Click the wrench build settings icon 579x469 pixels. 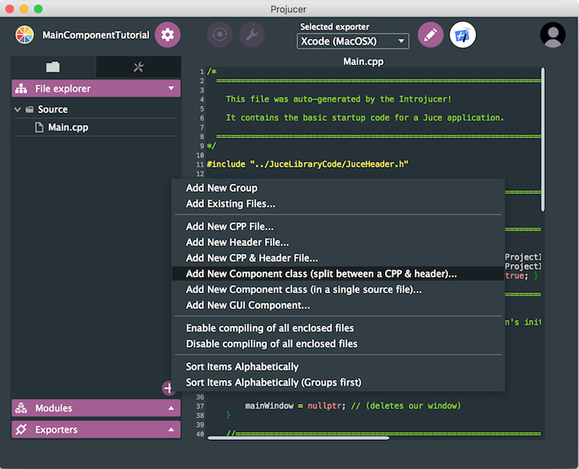252,35
